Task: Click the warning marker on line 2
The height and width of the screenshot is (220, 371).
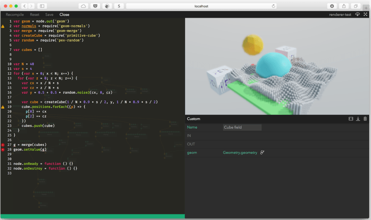Action: [x=3, y=26]
